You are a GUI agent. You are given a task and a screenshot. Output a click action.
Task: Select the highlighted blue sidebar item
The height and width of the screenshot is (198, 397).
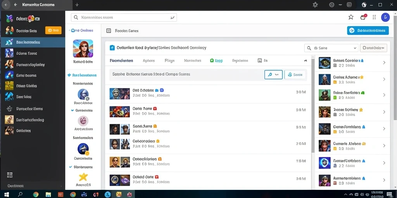pos(33,42)
